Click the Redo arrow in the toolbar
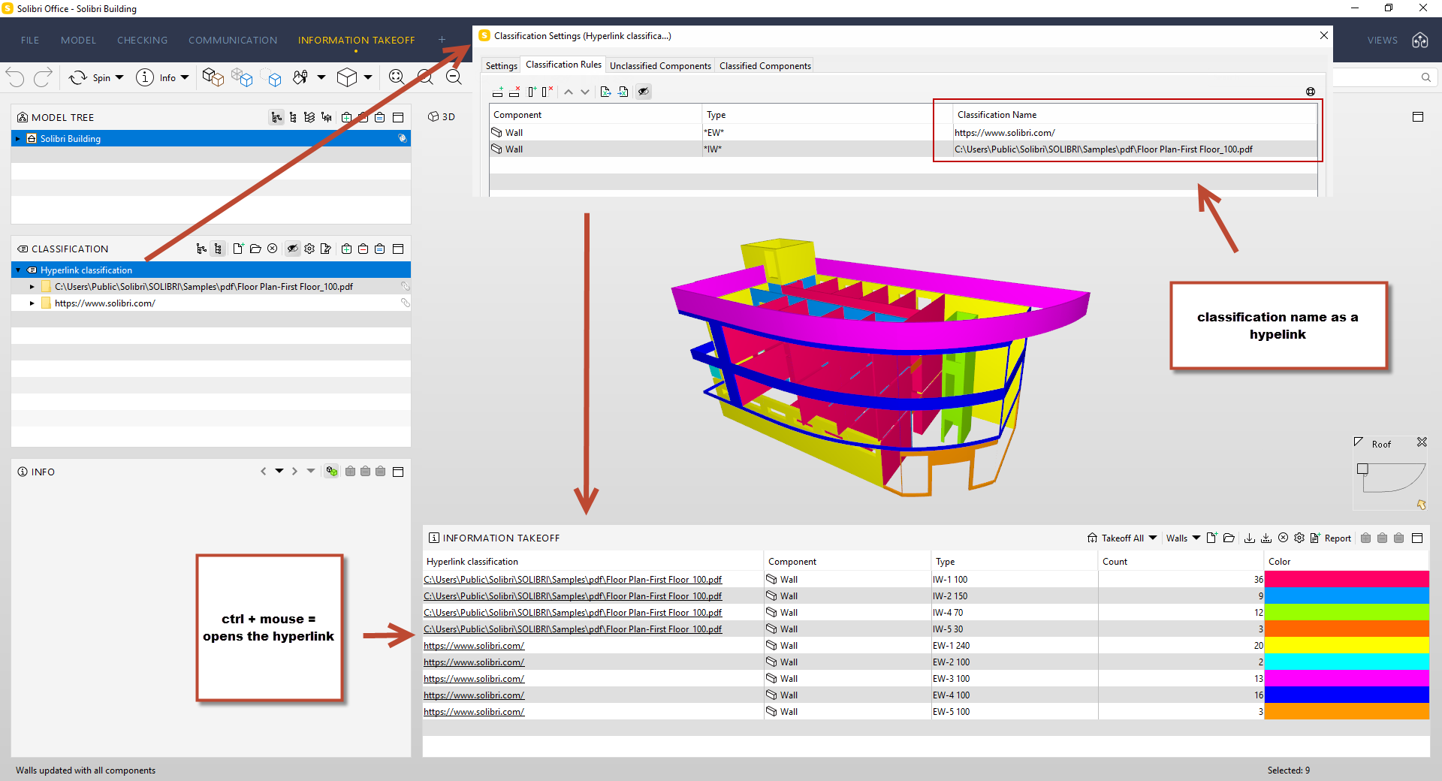1442x781 pixels. 44,77
